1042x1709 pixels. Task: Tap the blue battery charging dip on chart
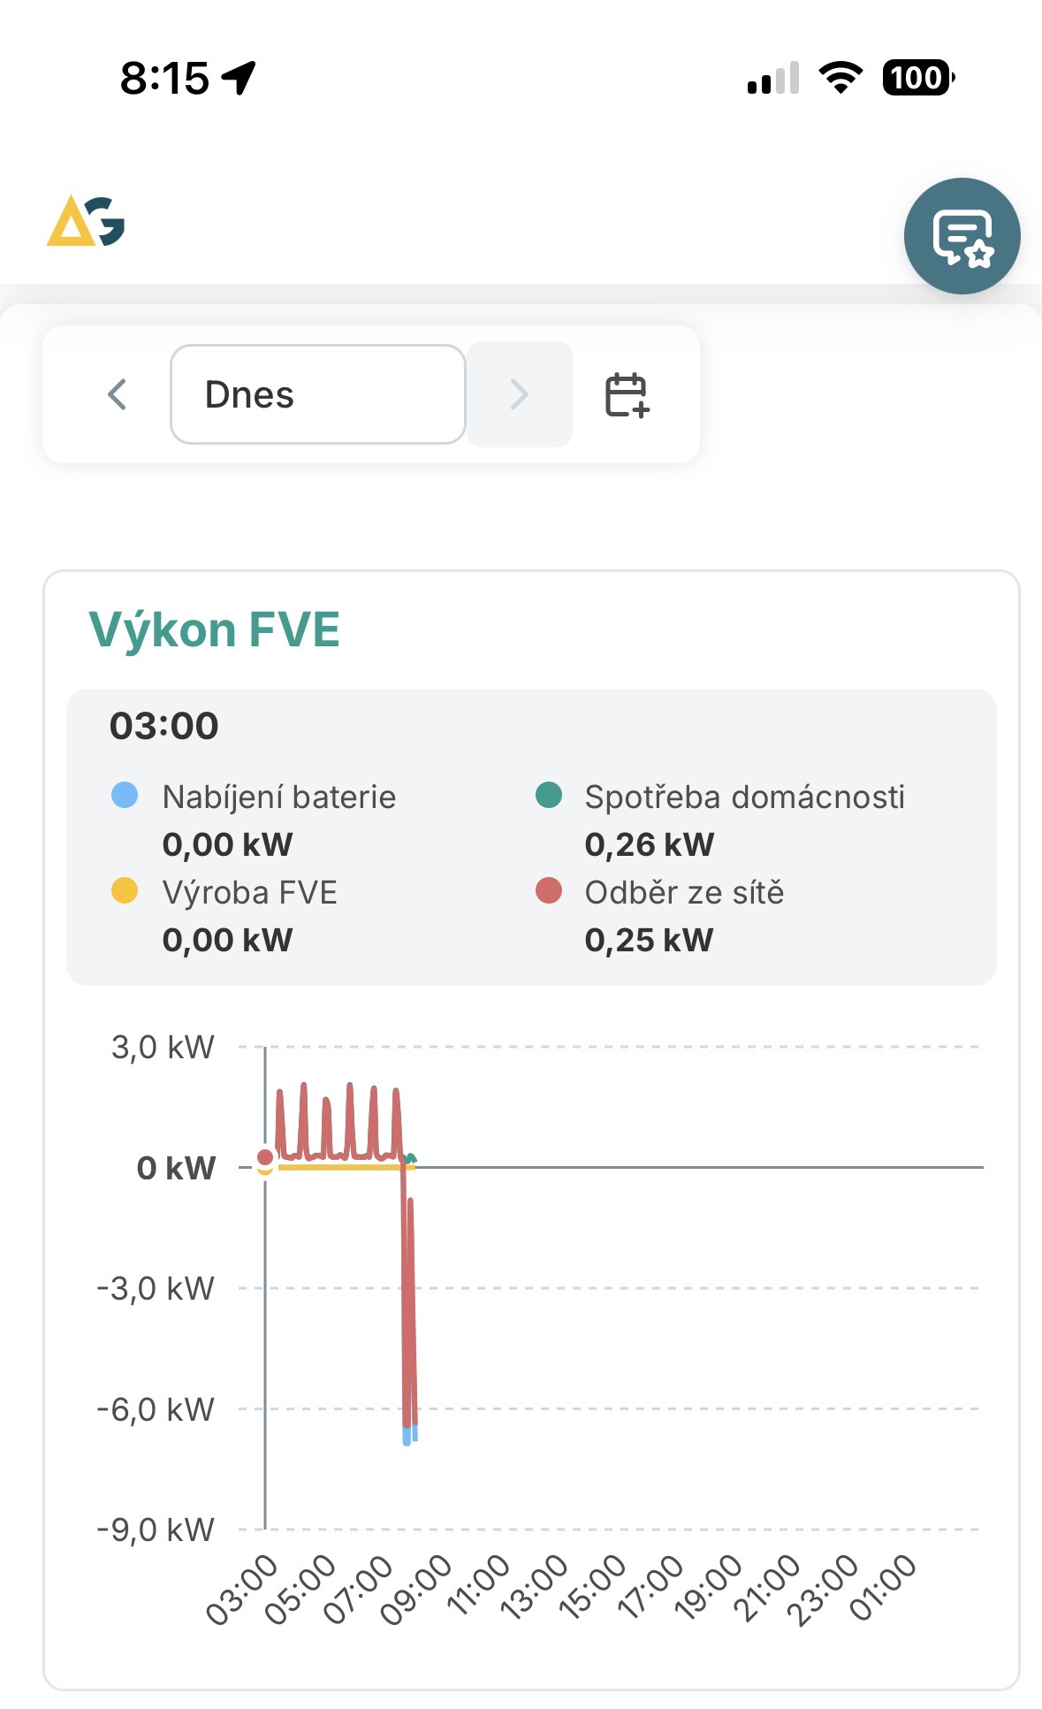407,1436
